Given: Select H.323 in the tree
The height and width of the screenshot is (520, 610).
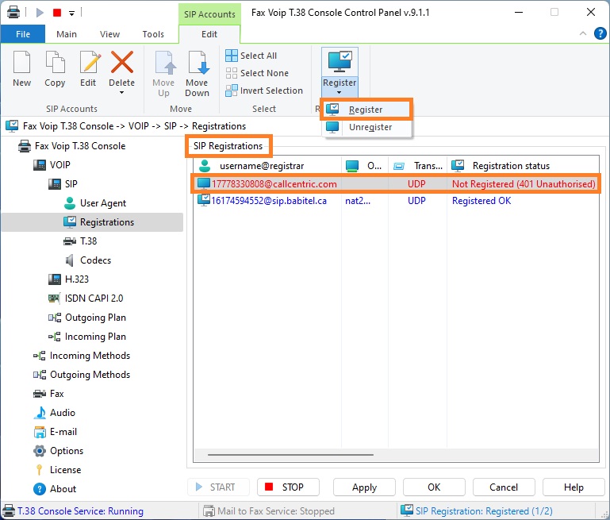Looking at the screenshot, I should 68,279.
